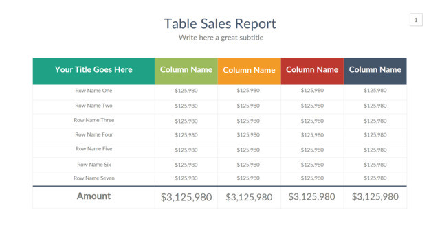Select the Row Name Seven cell
This screenshot has height=247, width=440.
click(x=94, y=178)
